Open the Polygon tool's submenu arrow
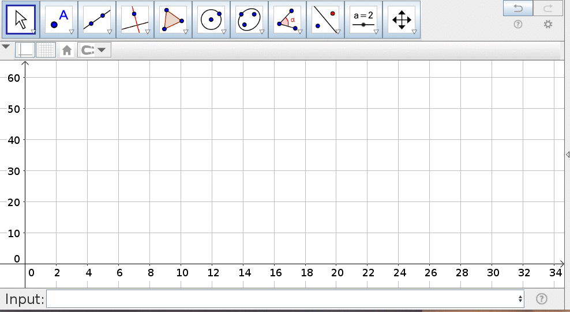The image size is (570, 312). click(x=186, y=32)
